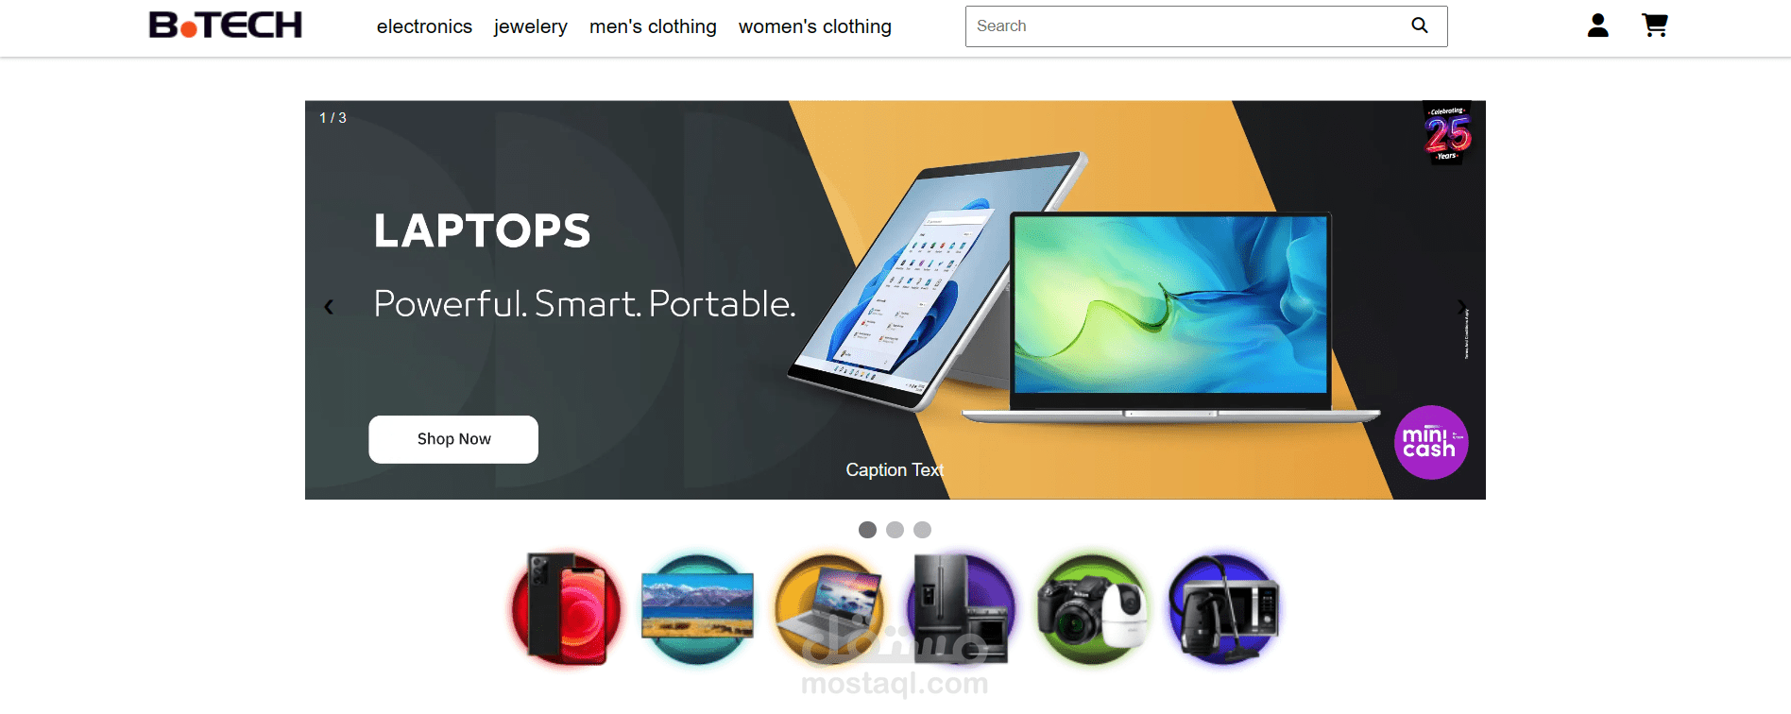Go to previous slide arrow
The height and width of the screenshot is (714, 1791).
click(x=329, y=307)
